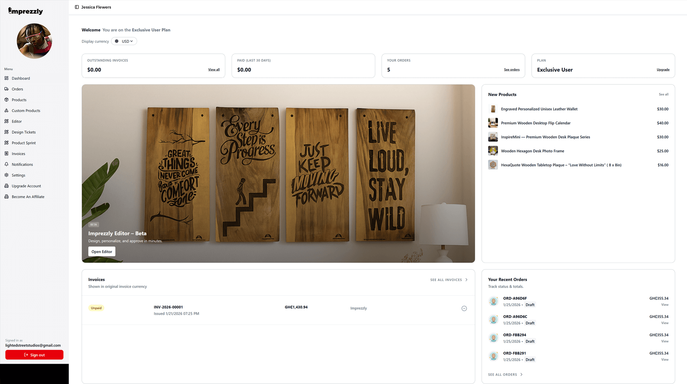Select the Editor icon in the menu
Image resolution: width=687 pixels, height=384 pixels.
tap(7, 121)
